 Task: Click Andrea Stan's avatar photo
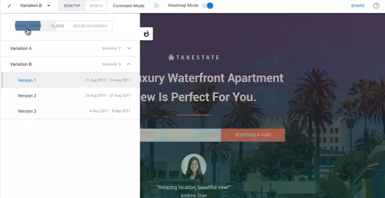tap(193, 166)
